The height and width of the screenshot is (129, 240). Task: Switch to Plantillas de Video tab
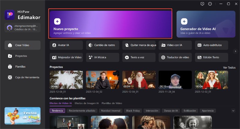tap(112, 103)
